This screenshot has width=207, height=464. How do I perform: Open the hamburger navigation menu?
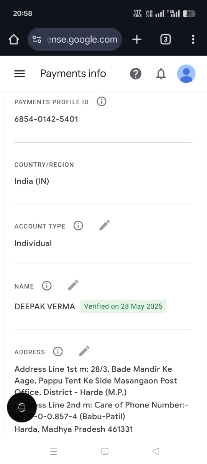(20, 74)
